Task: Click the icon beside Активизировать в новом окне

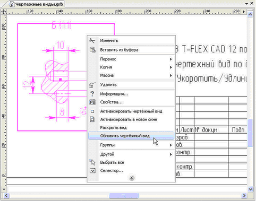Action: pos(92,119)
